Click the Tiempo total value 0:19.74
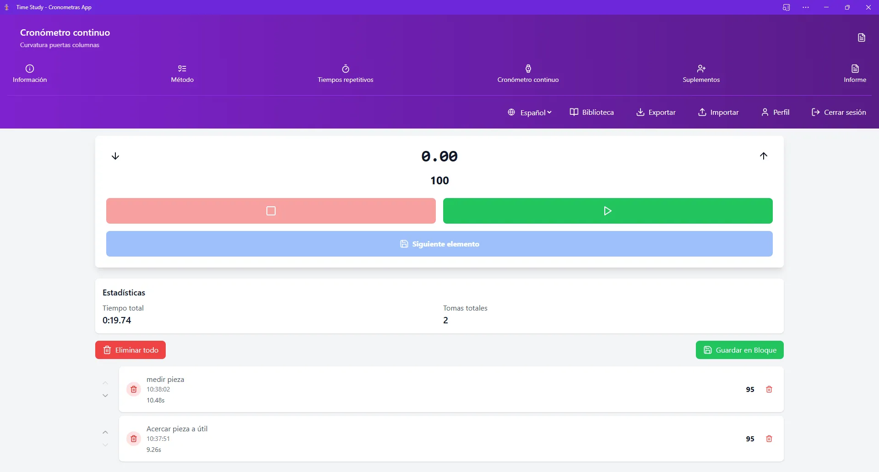 pos(117,320)
